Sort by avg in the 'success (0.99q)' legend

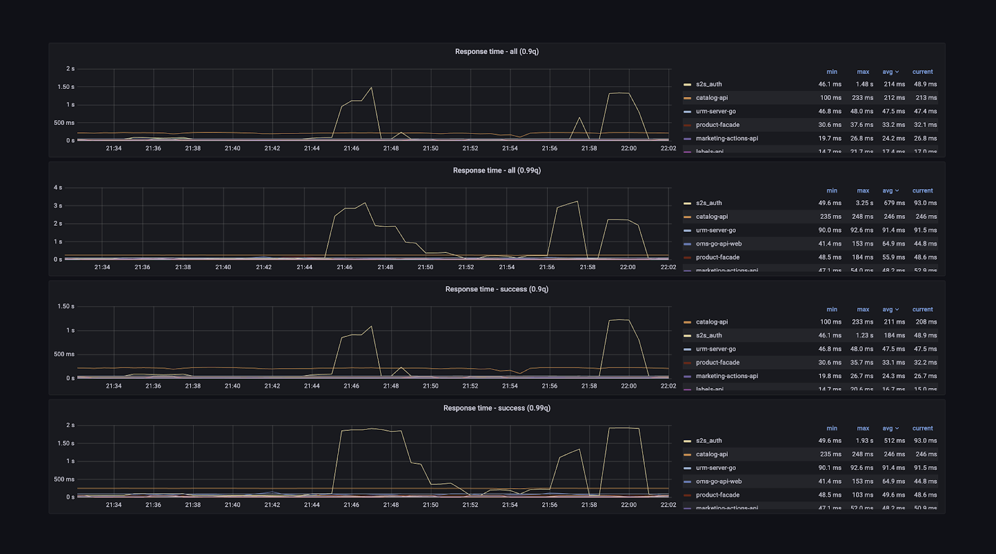tap(890, 428)
